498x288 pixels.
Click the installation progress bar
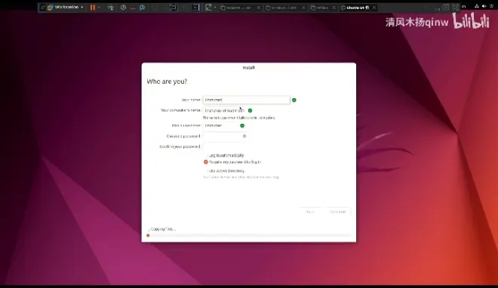tap(249, 236)
